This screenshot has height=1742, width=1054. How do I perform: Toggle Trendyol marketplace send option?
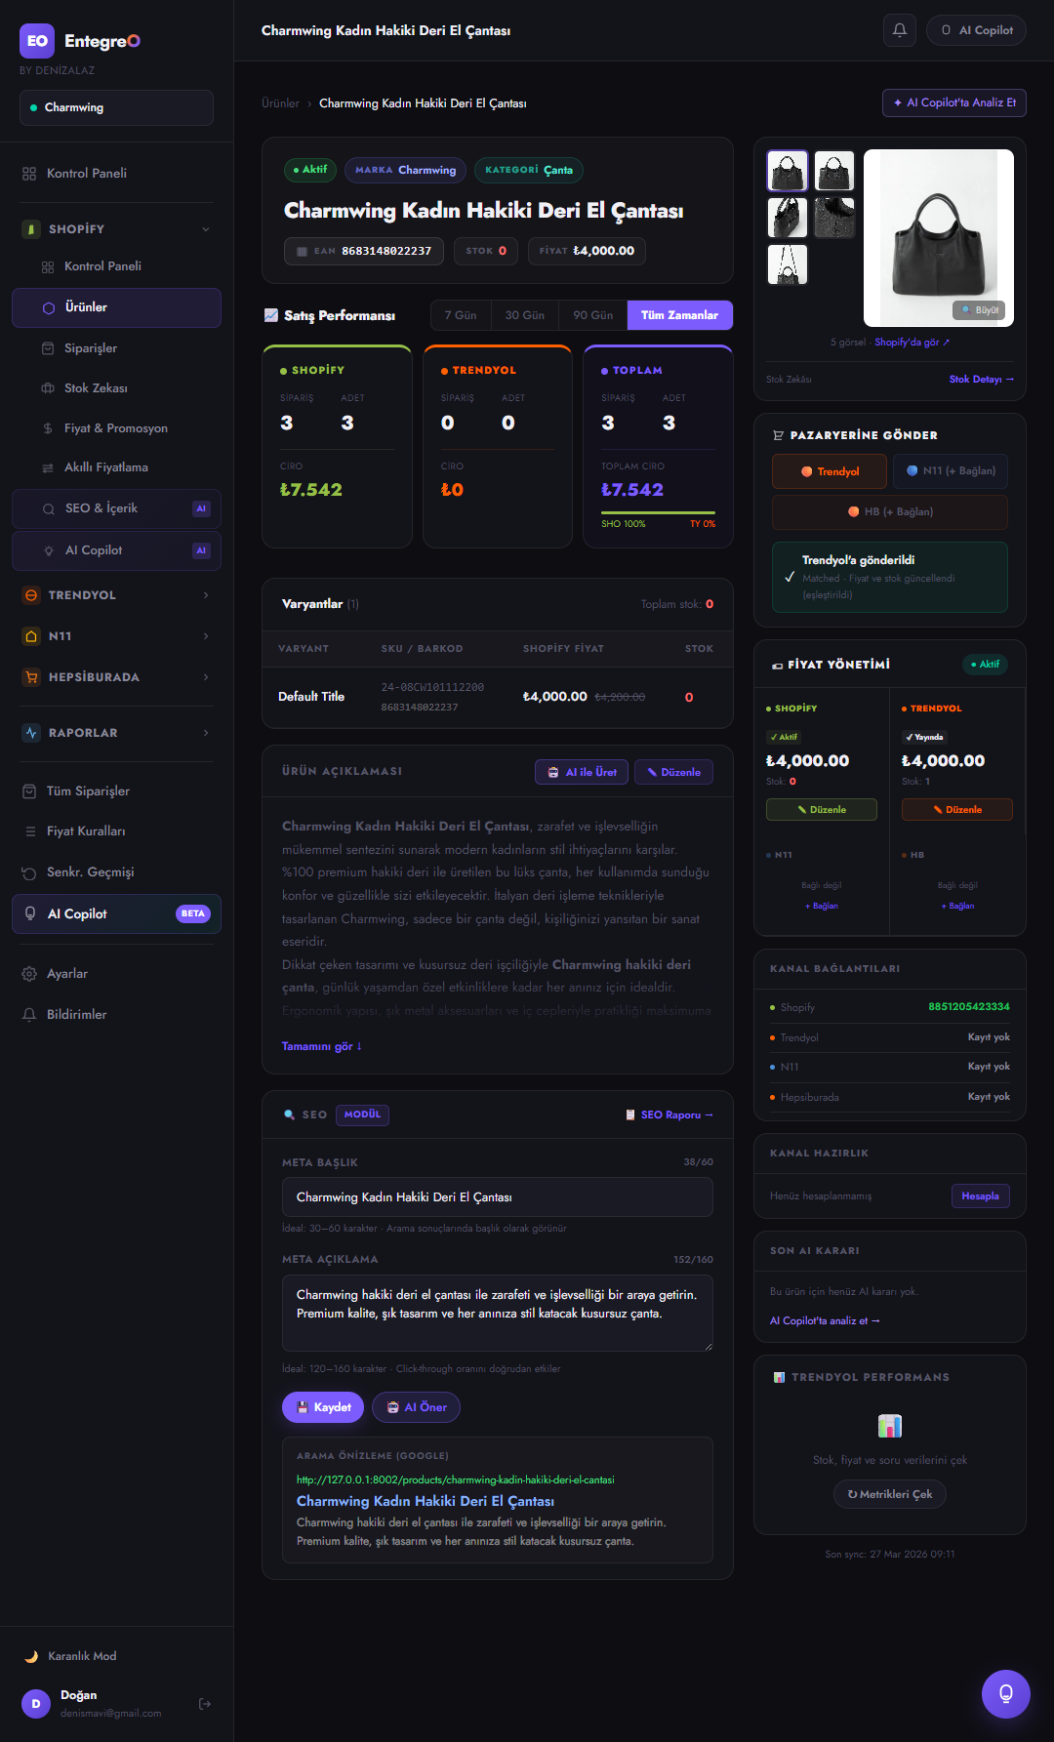click(831, 471)
